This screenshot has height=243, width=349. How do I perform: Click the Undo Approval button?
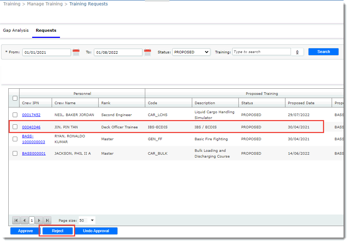point(96,231)
